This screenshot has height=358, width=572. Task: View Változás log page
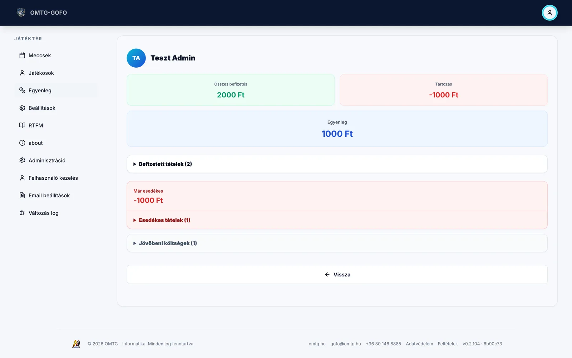(56, 213)
